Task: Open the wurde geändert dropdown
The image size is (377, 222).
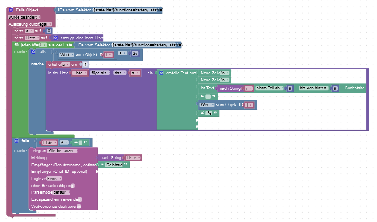Action: pyautogui.click(x=24, y=17)
